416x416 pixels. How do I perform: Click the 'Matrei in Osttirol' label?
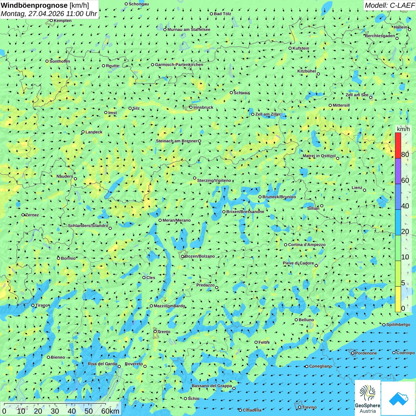(319, 156)
